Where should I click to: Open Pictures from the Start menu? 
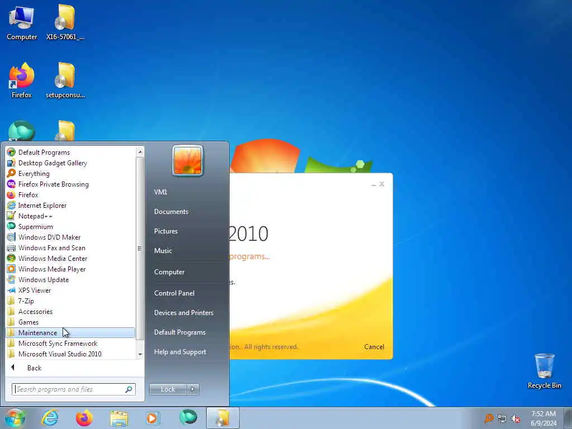[x=166, y=231]
